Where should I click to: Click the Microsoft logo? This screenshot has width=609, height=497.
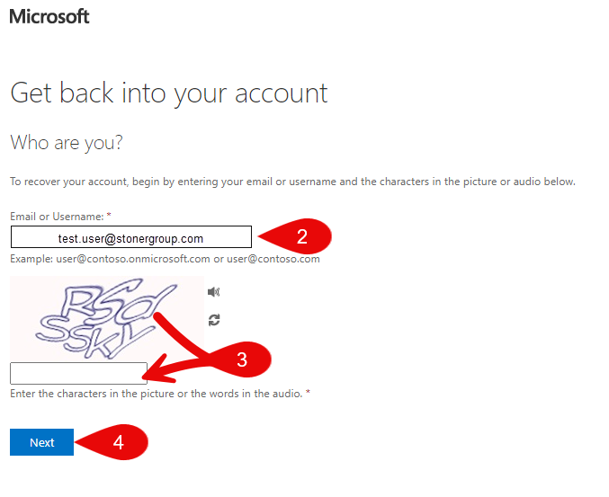[x=49, y=17]
